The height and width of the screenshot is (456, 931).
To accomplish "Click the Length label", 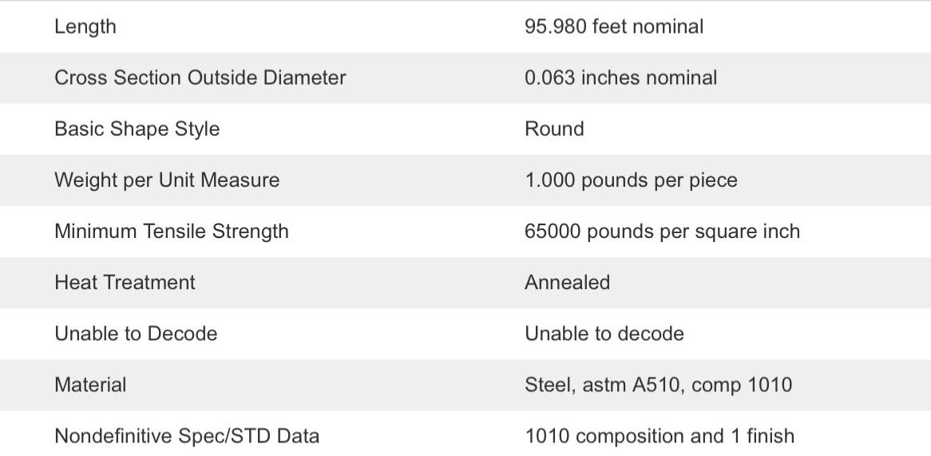I will (x=85, y=26).
